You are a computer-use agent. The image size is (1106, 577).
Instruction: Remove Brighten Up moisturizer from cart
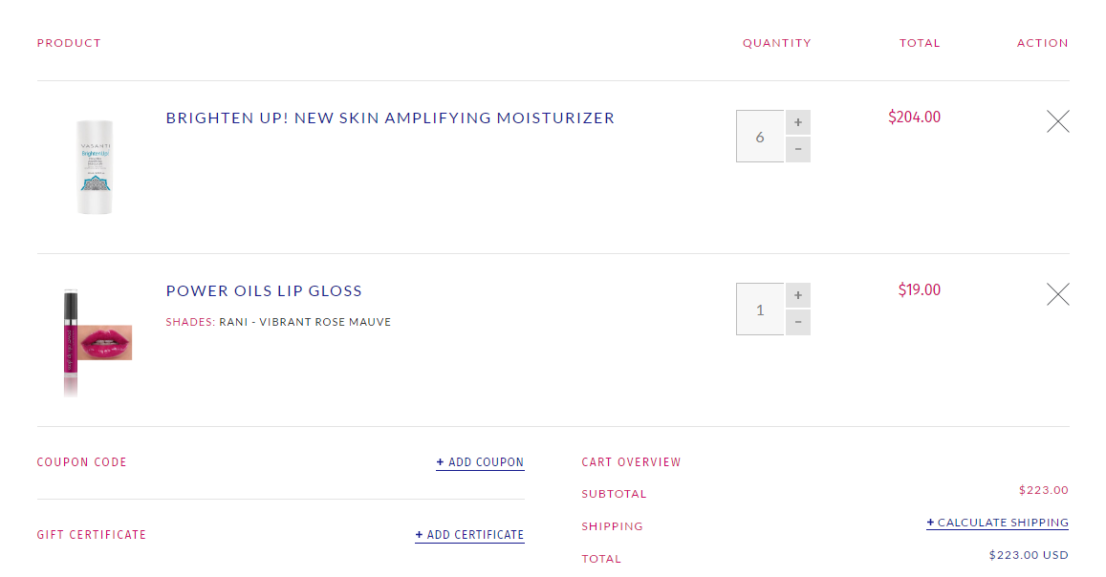click(1057, 121)
